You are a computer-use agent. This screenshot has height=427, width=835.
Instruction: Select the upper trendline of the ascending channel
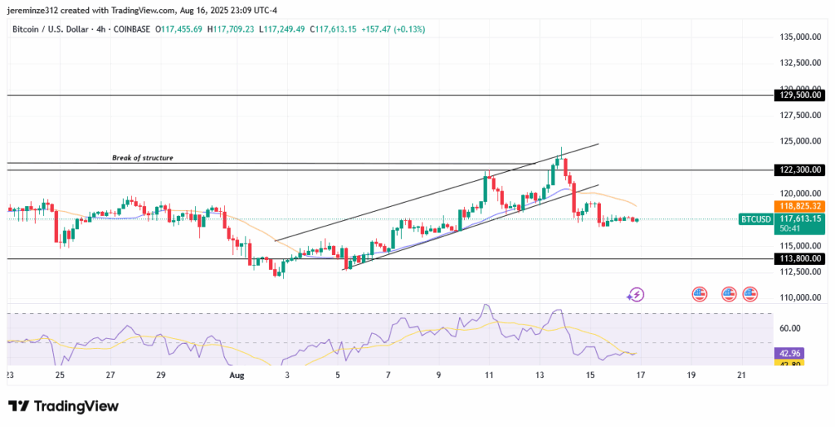(437, 192)
